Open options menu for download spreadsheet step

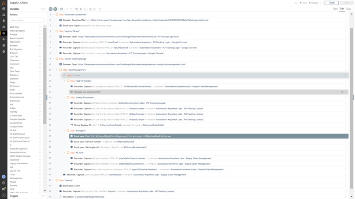[x=346, y=14]
